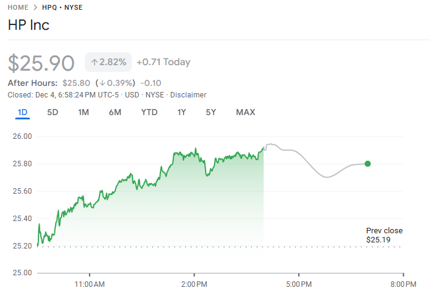Screen dimensions: 430x296
Task: Show the 1M chart range
Action: click(84, 112)
